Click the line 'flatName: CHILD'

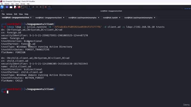[x=12, y=81]
